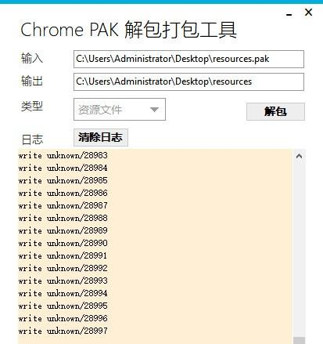
Task: Select log line write unknown/28994
Action: (63, 293)
